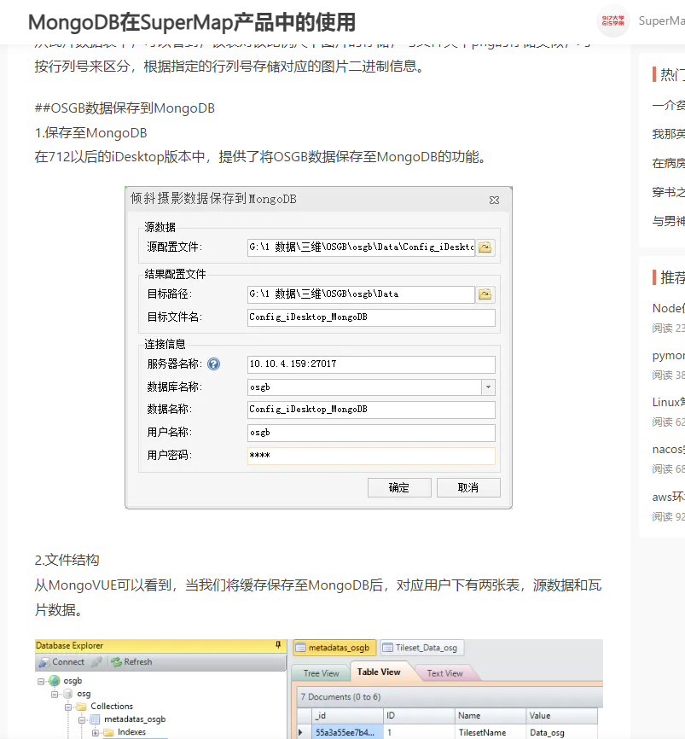Image resolution: width=685 pixels, height=739 pixels.
Task: Click the Connect label in Database Explorer
Action: pyautogui.click(x=68, y=661)
